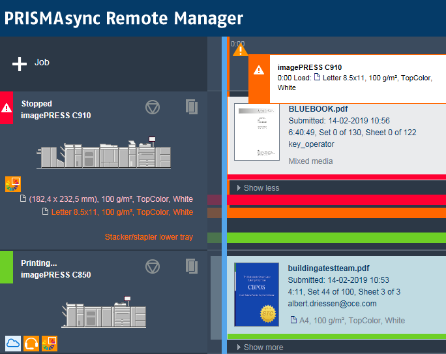Click the 'Stopped' status label for C910
Image resolution: width=446 pixels, height=354 pixels.
37,103
